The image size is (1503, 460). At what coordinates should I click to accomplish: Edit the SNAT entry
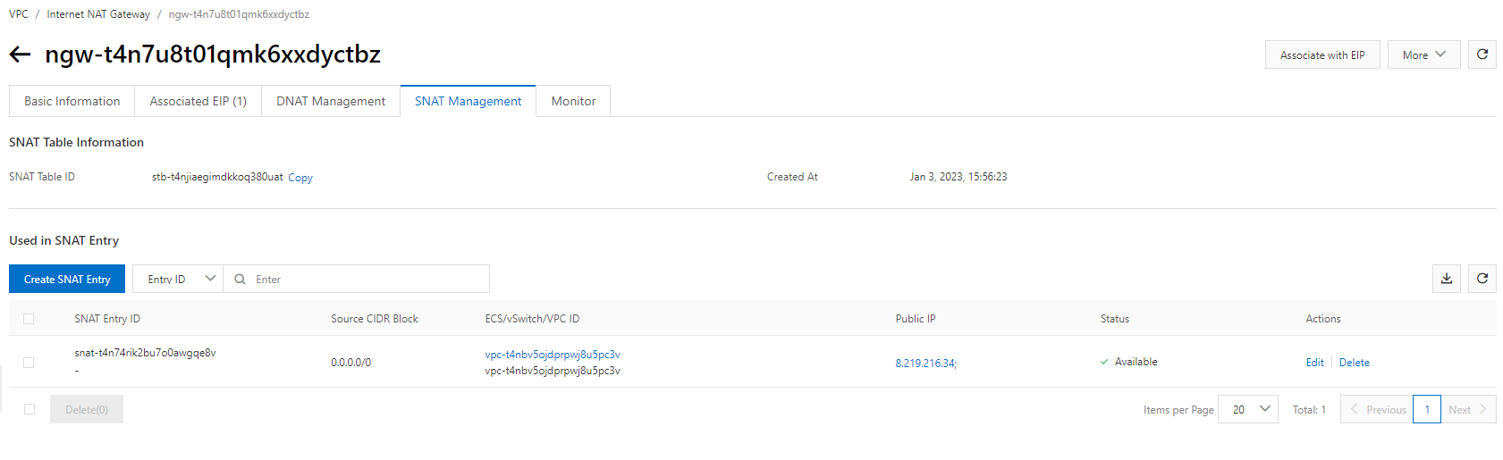[x=1314, y=363]
